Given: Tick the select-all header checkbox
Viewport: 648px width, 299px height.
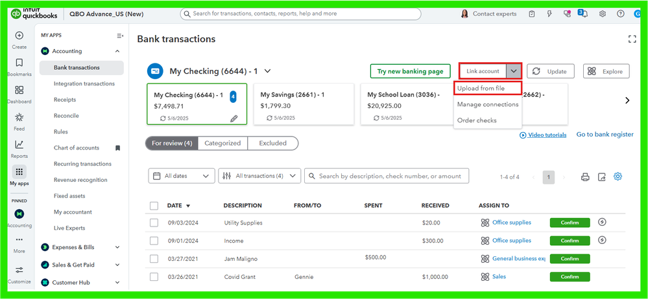Looking at the screenshot, I should [x=154, y=206].
